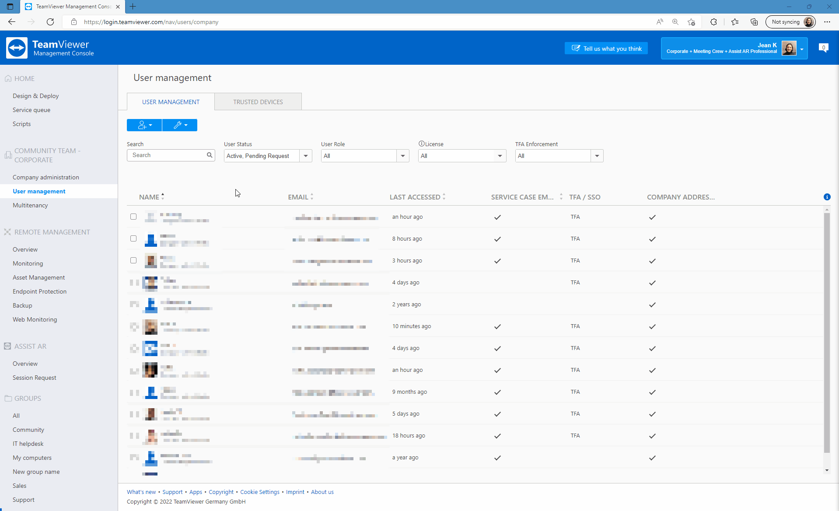Switch to the Trusted Devices tab
839x511 pixels.
coord(258,101)
